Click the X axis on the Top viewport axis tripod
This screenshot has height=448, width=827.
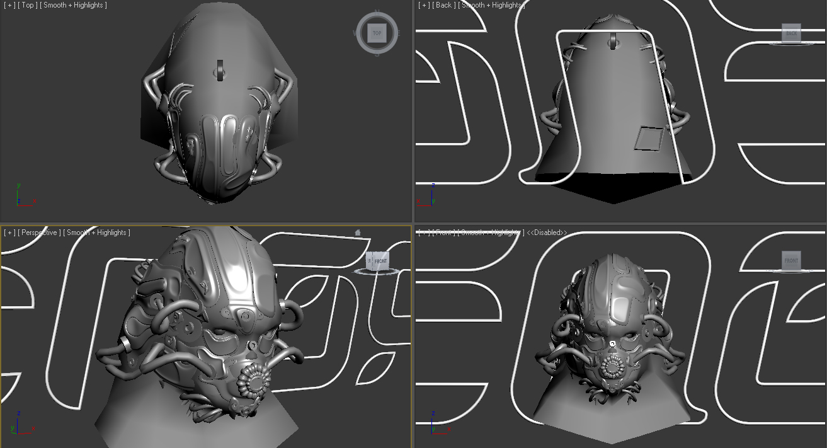(x=35, y=202)
